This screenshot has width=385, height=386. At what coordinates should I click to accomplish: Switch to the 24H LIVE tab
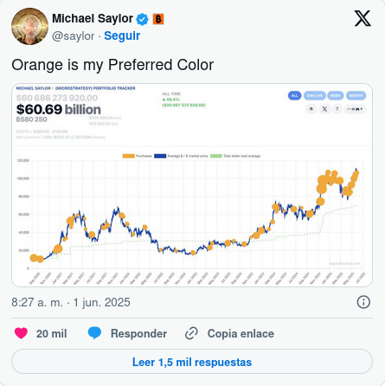pos(314,95)
